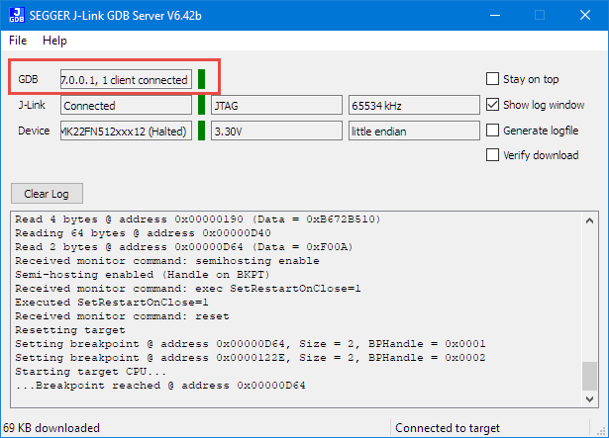Image resolution: width=609 pixels, height=438 pixels.
Task: Click log line 'Starting target CPU...'
Action: click(x=90, y=372)
